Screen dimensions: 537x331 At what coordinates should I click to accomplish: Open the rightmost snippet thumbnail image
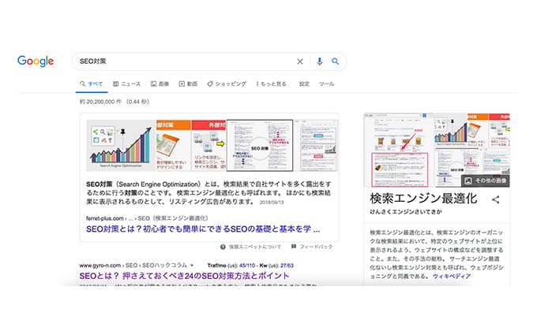(316, 145)
